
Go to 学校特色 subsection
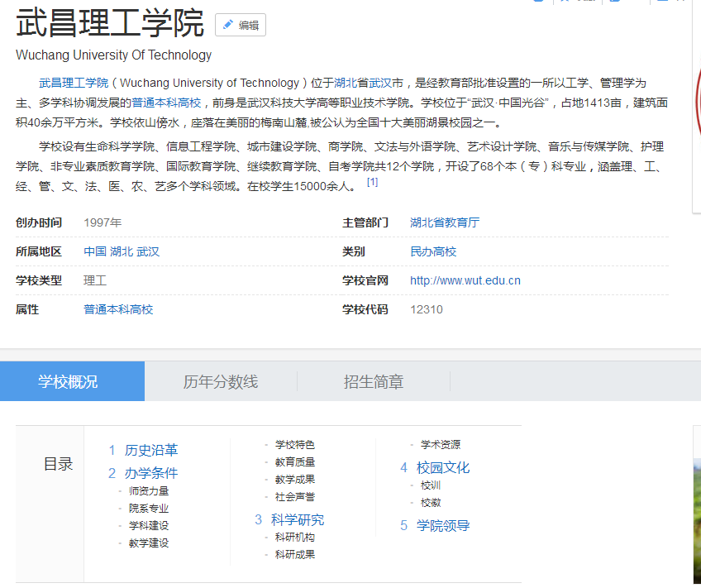tap(295, 445)
